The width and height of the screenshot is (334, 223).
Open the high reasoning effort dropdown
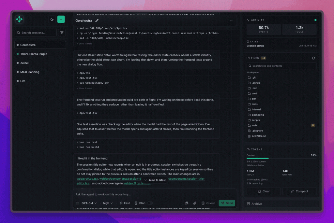click(108, 203)
